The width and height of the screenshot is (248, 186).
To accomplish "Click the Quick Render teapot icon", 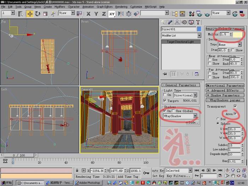I will click(x=207, y=14).
